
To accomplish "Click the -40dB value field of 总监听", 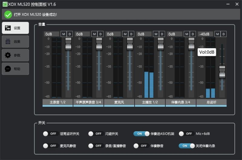I will tap(205, 34).
